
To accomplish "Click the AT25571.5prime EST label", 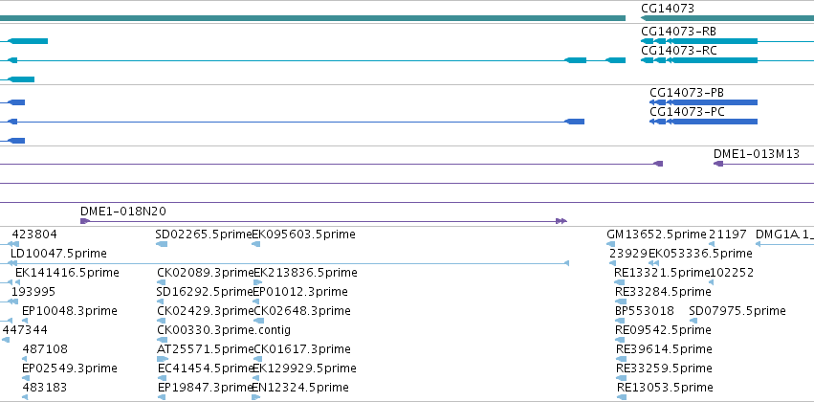I will pyautogui.click(x=205, y=349).
